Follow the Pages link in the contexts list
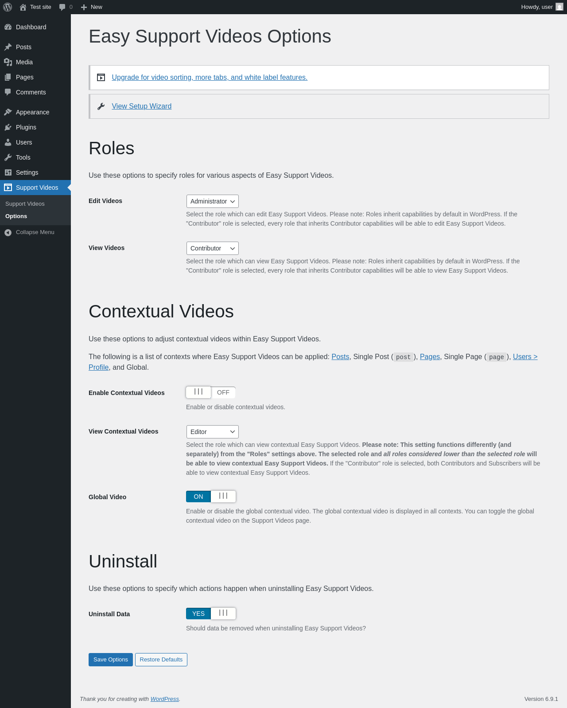567x708 pixels. point(430,357)
